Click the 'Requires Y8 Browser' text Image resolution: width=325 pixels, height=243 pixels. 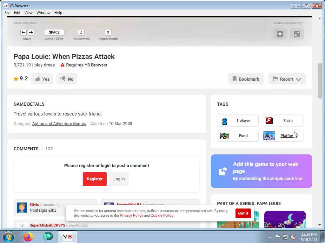coord(87,65)
